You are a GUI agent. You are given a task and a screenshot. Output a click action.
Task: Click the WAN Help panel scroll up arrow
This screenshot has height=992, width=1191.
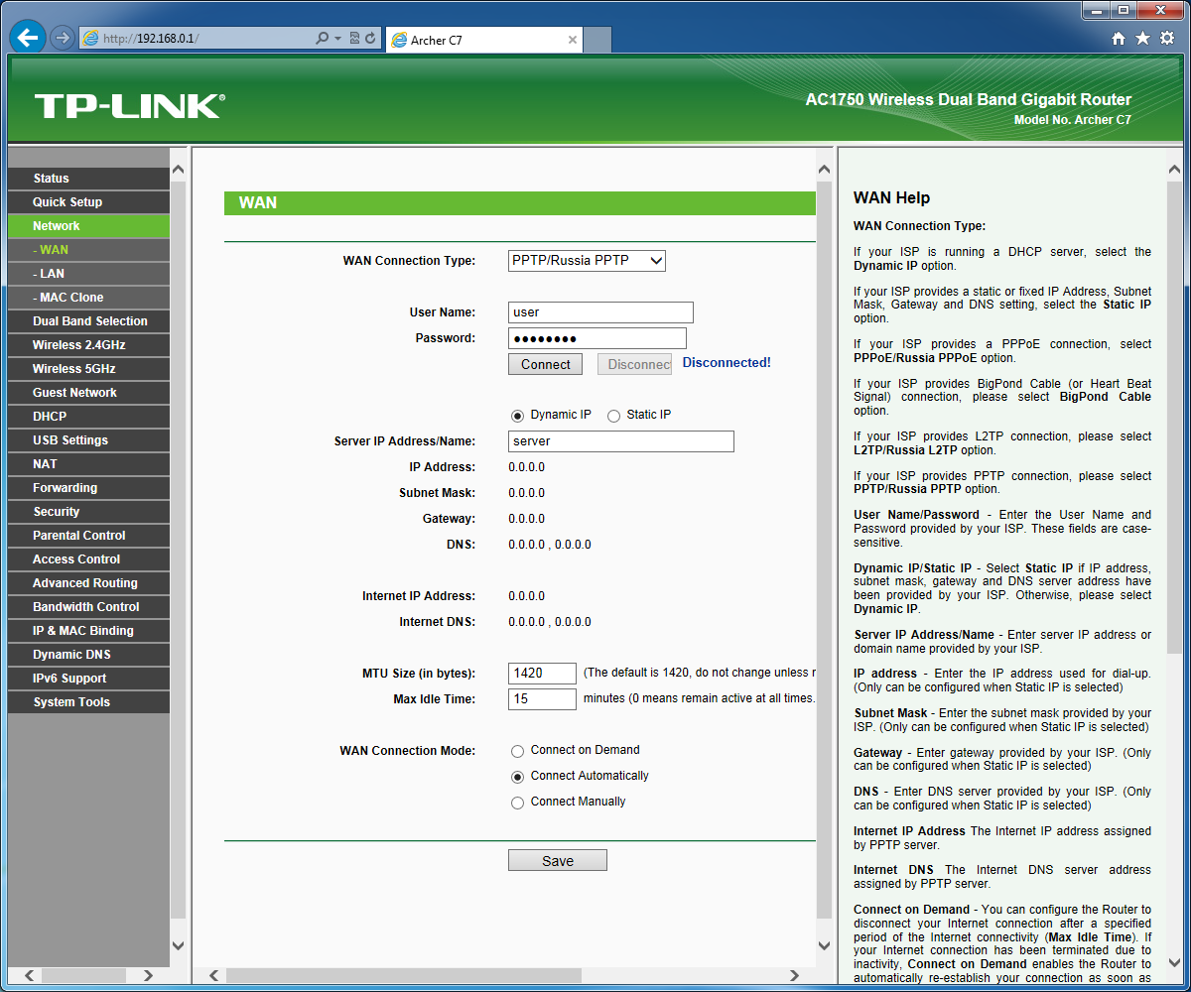tap(1175, 170)
